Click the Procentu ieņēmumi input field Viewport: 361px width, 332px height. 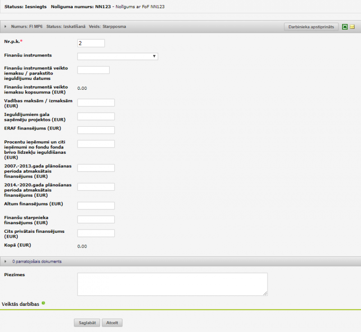coord(96,144)
